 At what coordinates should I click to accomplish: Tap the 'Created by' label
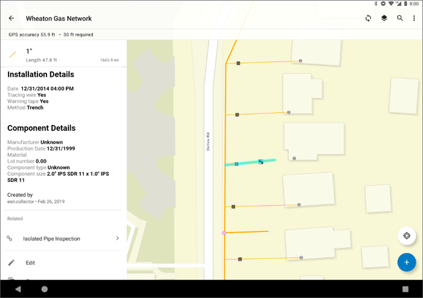pos(20,195)
